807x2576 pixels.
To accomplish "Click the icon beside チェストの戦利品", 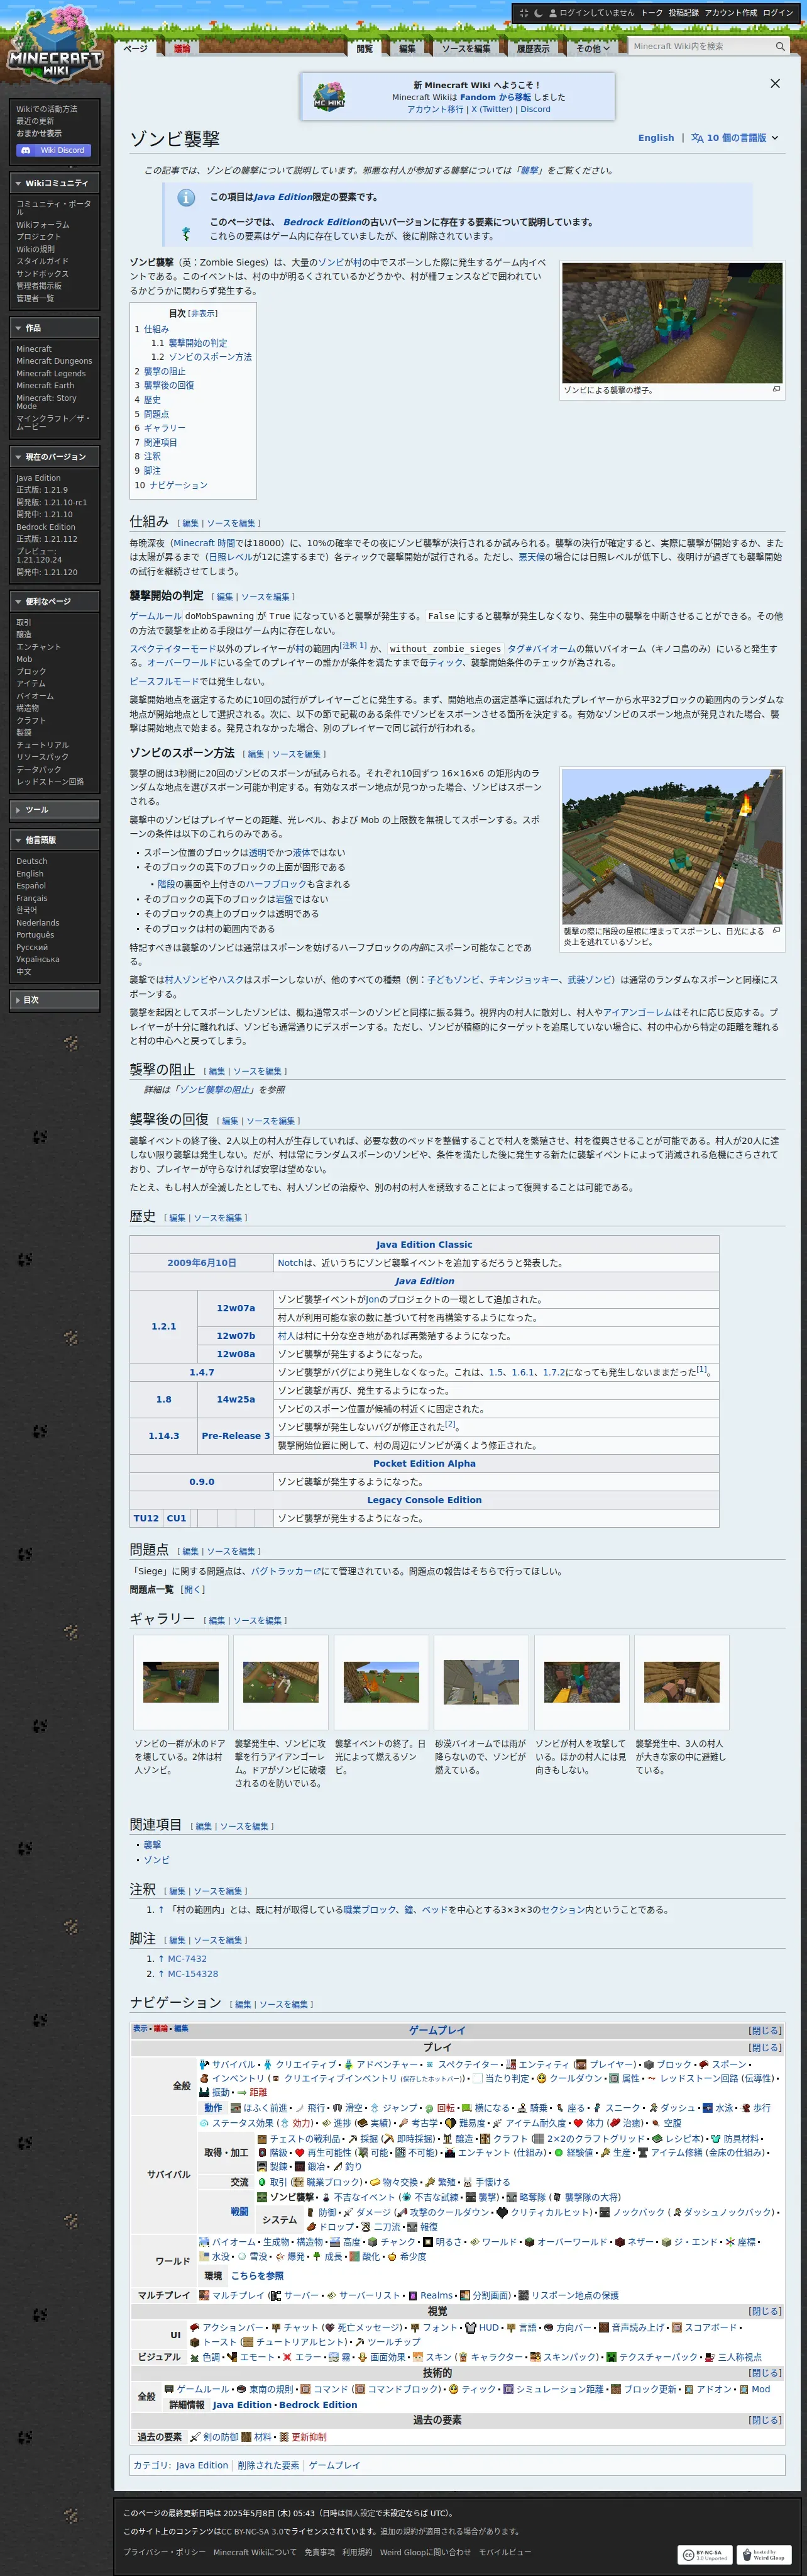I will 261,2138.
